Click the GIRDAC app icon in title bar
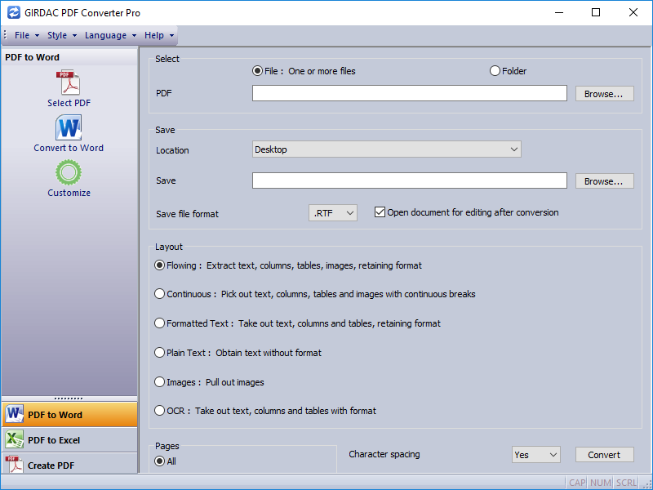Image resolution: width=653 pixels, height=490 pixels. click(x=13, y=12)
